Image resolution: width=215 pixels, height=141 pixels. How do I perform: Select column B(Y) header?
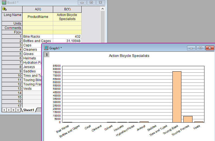pos(67,9)
